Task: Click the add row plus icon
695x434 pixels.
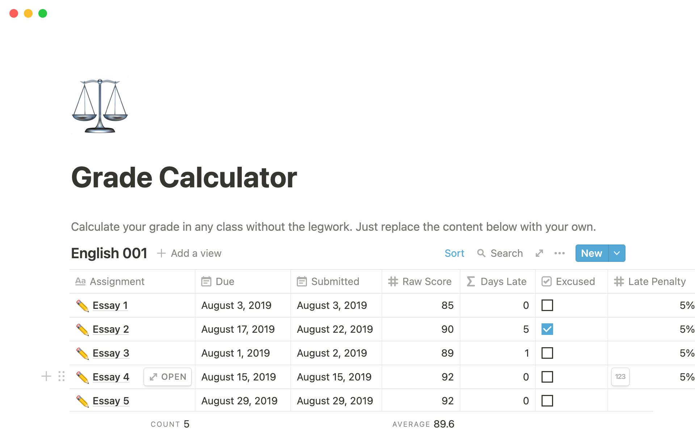Action: pyautogui.click(x=47, y=376)
